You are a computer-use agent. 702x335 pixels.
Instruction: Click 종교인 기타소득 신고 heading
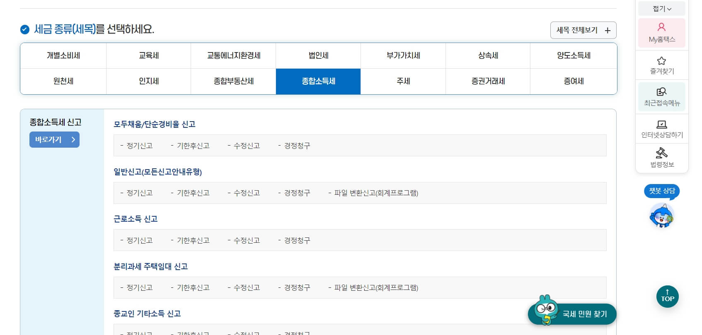(x=147, y=313)
